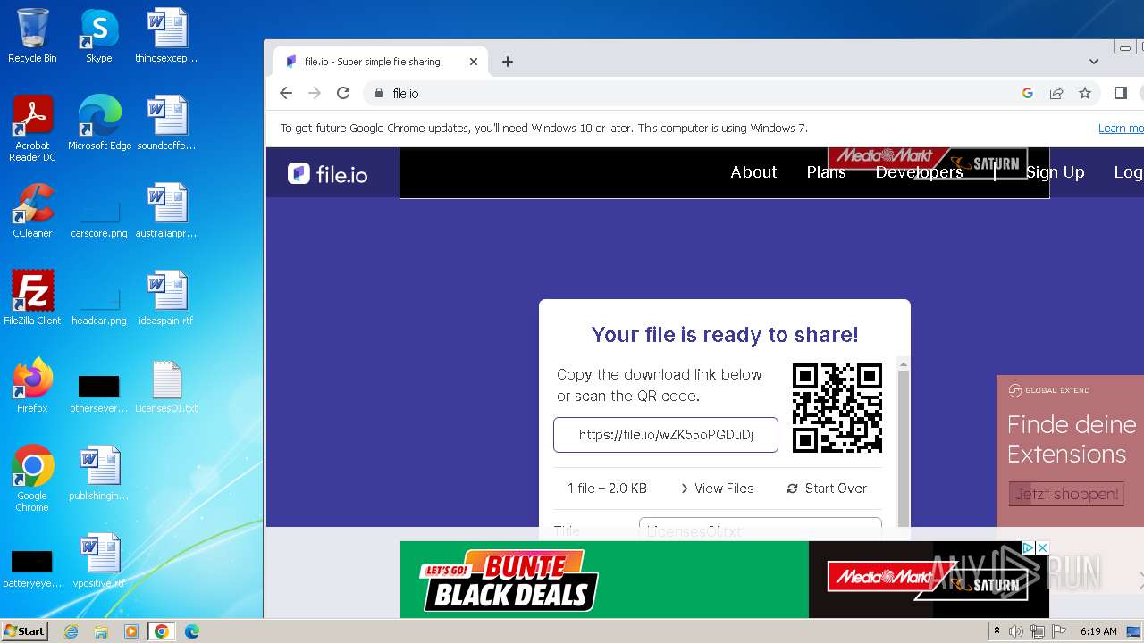Screen dimensions: 1144x643
Task: Open the clock showing 6:19 AM
Action: tap(1098, 631)
